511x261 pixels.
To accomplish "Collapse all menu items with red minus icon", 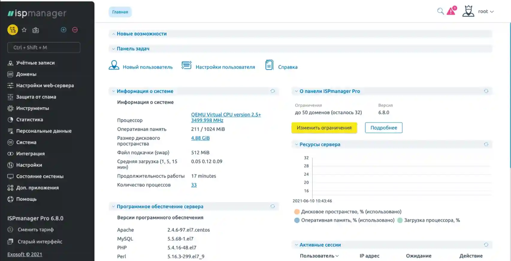I will (75, 30).
